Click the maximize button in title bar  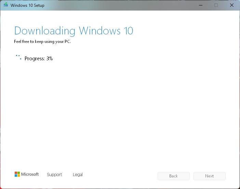pos(216,5)
